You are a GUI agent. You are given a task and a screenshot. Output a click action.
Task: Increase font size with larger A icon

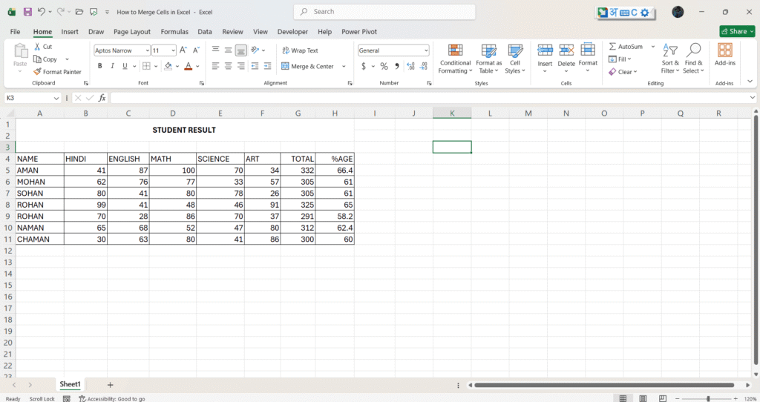(x=183, y=50)
